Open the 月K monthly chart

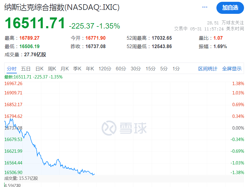64,69
